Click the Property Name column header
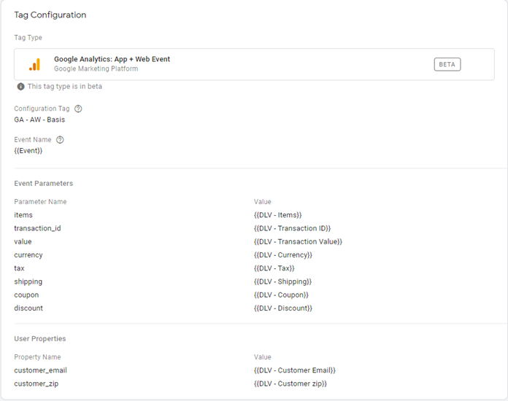 point(37,357)
